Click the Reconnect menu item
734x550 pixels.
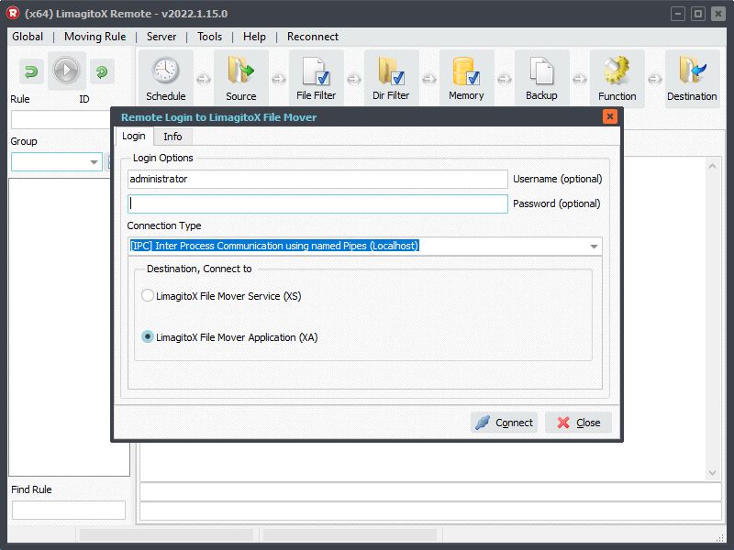[313, 37]
